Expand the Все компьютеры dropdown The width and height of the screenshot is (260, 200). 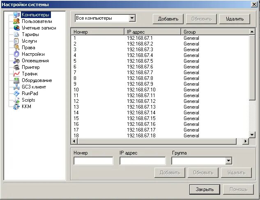(x=132, y=18)
